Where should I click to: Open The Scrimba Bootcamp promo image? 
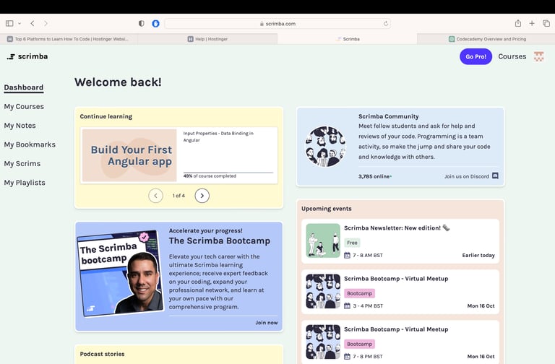pyautogui.click(x=121, y=273)
